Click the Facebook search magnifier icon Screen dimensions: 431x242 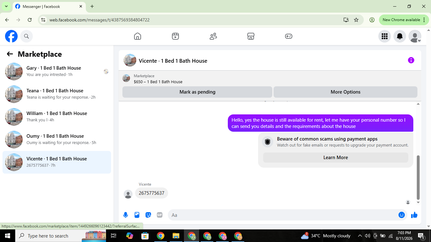27,36
